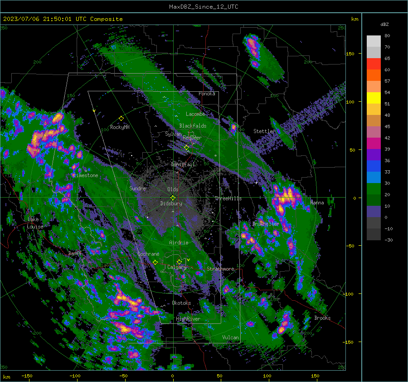
Task: Pick the slate-purple 10 dBZ legend color
Action: point(374,211)
